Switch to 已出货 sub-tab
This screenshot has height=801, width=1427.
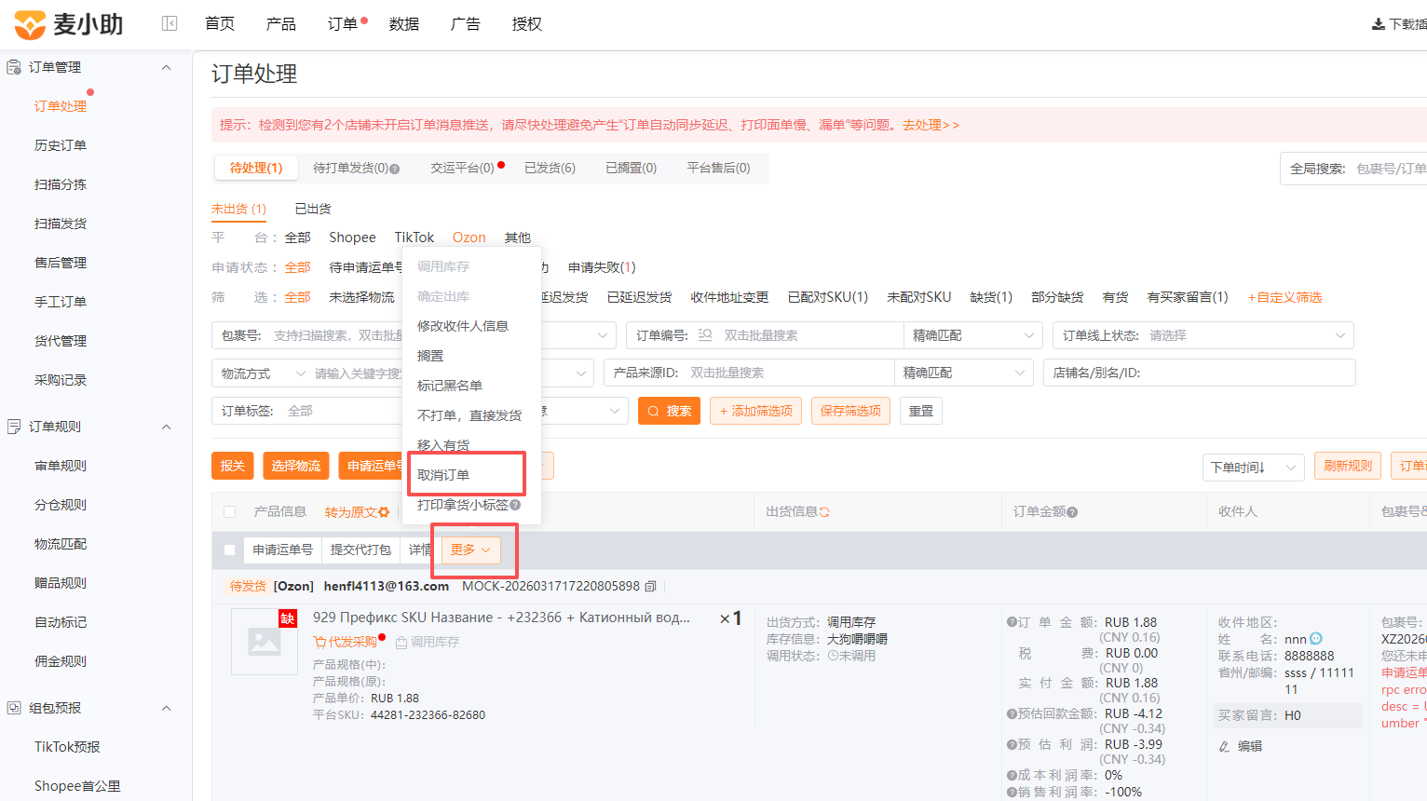click(313, 209)
